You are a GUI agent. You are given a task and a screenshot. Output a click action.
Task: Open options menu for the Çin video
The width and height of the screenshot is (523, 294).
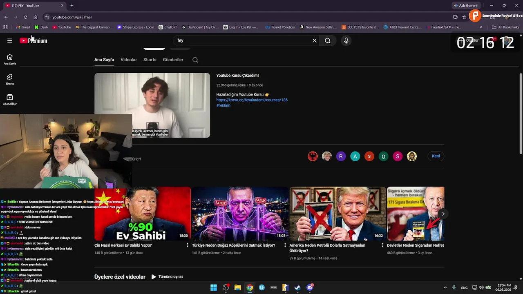188,245
